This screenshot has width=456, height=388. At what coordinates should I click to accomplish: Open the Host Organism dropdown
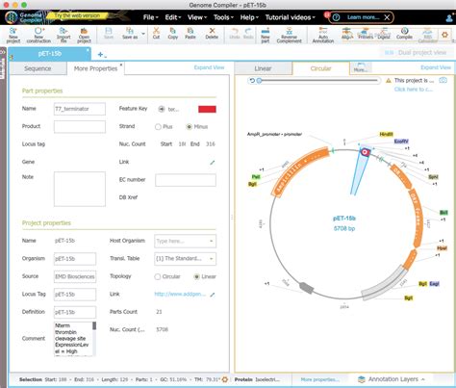185,241
